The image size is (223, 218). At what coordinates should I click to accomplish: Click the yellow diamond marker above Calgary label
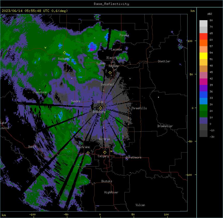[105, 152]
